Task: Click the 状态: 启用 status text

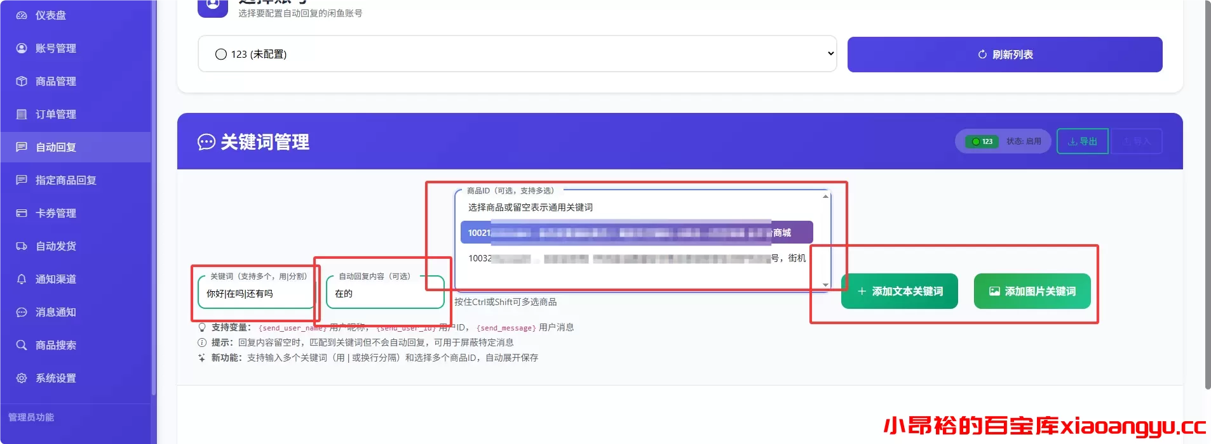Action: click(x=1024, y=141)
